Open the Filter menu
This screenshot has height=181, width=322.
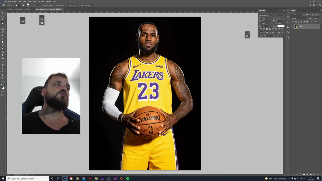34,2
